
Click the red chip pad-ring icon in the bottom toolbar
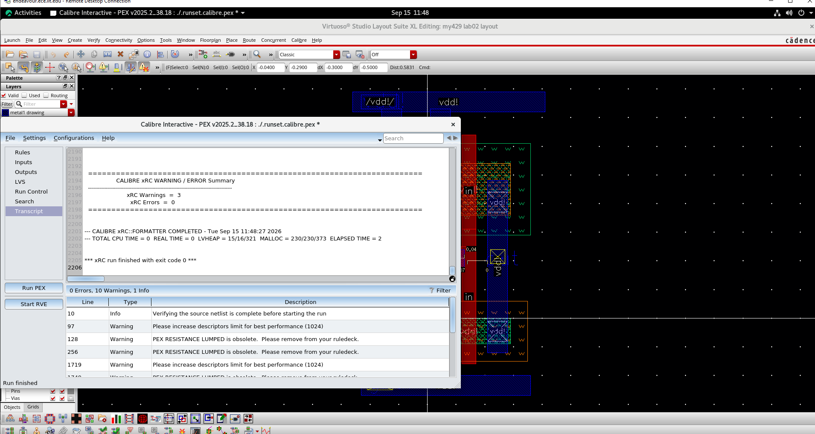(50, 419)
